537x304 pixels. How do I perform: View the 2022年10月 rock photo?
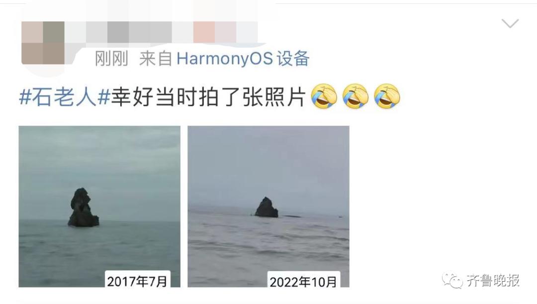coord(268,207)
